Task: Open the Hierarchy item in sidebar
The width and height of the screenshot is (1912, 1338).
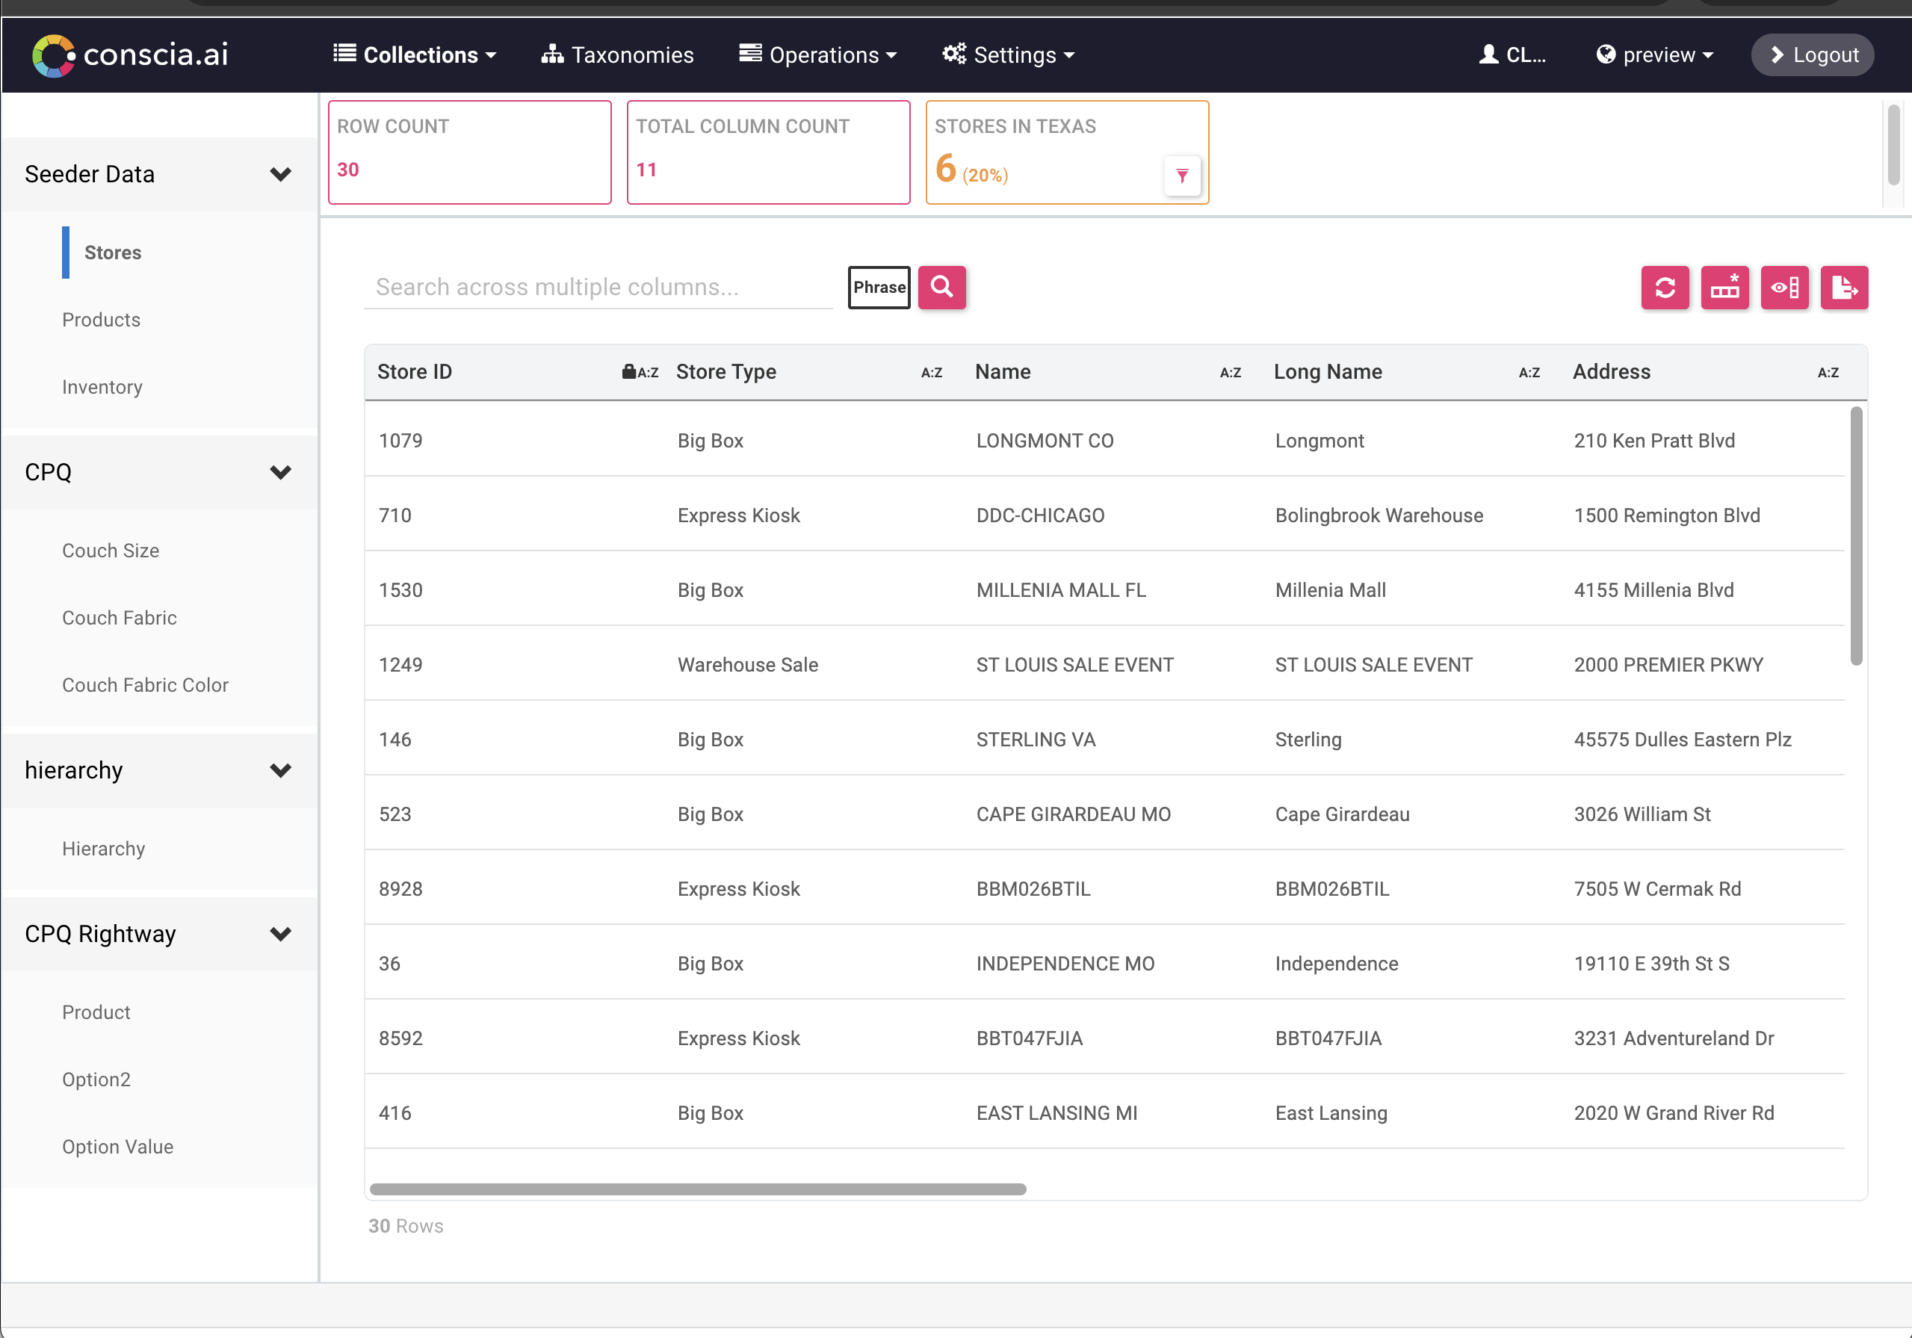Action: 103,849
